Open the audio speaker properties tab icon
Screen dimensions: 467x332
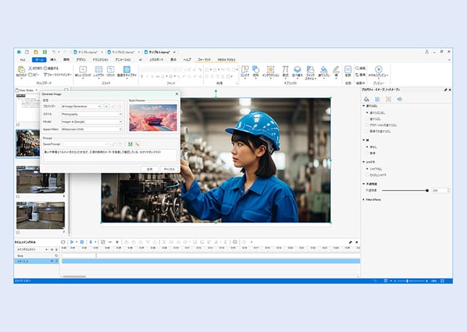tap(400, 98)
